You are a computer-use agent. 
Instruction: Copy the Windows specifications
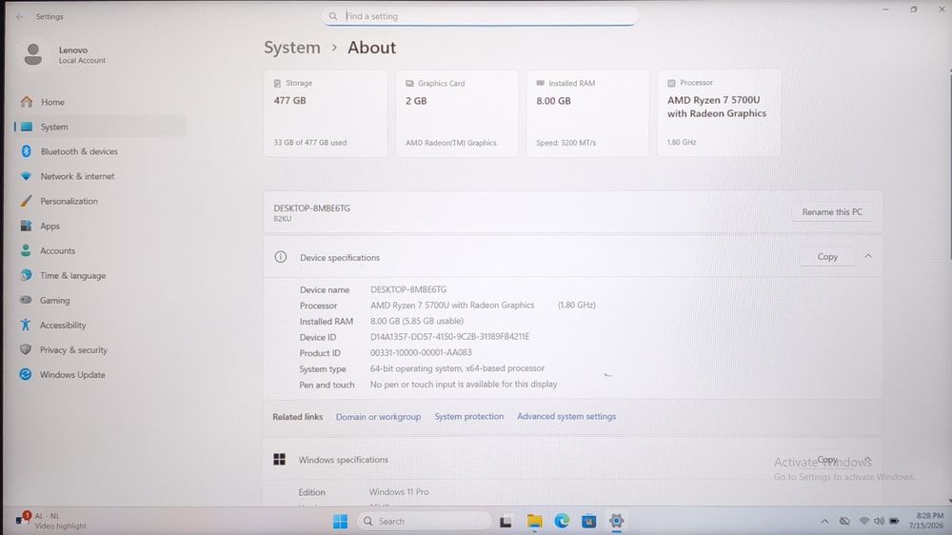(827, 460)
